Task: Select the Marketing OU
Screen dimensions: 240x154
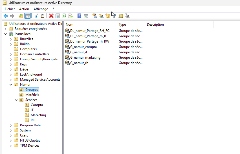Action: point(38,115)
